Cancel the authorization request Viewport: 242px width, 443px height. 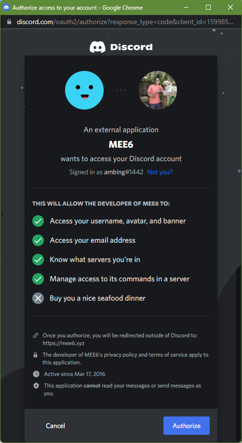point(55,426)
